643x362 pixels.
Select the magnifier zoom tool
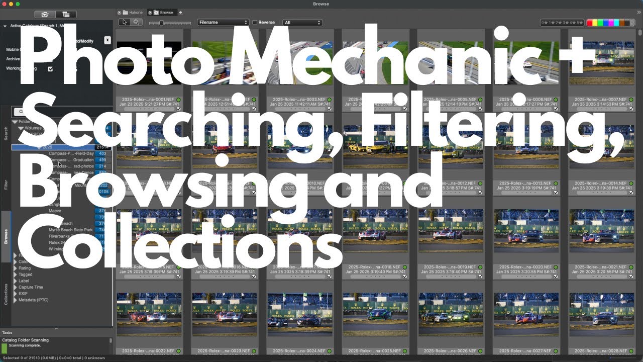(x=136, y=22)
